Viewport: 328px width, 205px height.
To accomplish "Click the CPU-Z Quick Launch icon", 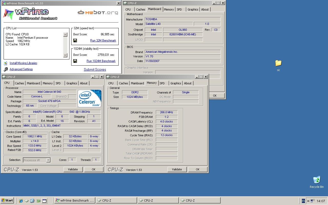I will (x=27, y=201).
